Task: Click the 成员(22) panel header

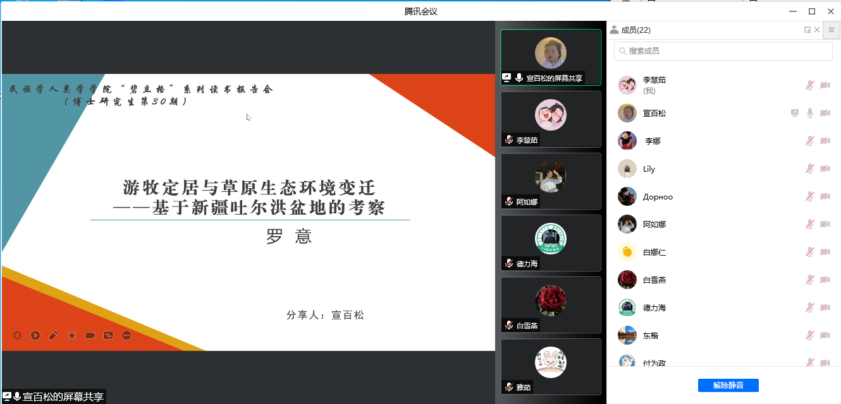Action: [635, 30]
